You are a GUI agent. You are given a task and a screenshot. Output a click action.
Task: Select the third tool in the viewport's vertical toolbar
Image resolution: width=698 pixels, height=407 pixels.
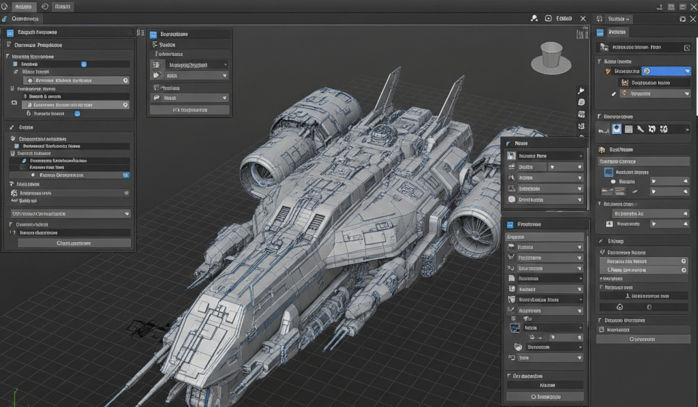581,115
